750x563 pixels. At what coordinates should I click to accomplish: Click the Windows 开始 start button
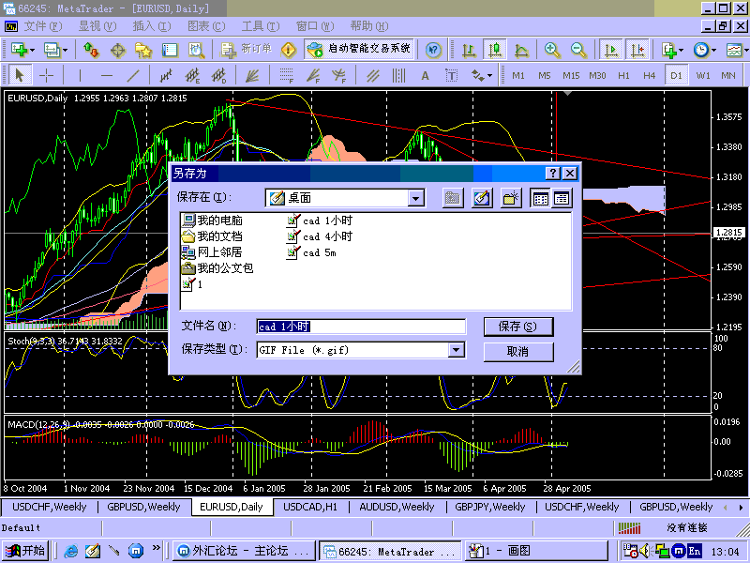(24, 551)
